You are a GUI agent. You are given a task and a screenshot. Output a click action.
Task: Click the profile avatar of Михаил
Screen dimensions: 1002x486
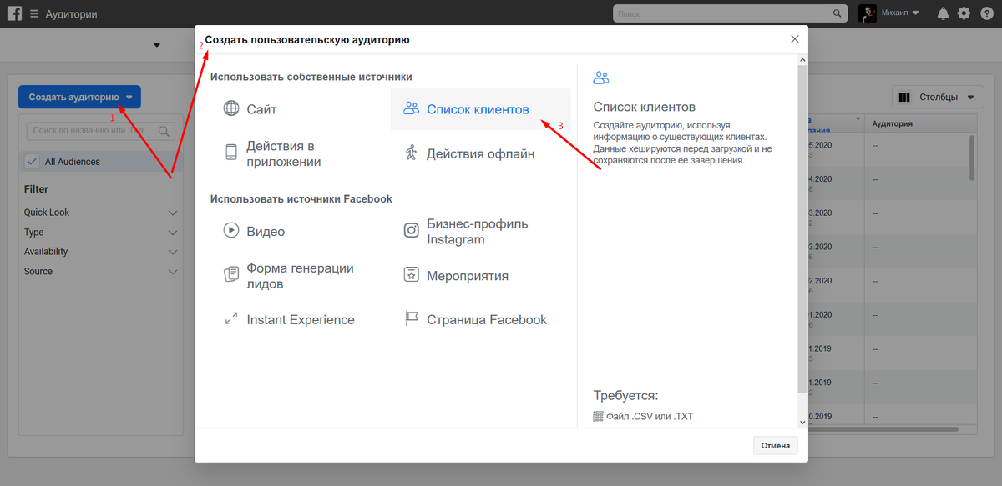[868, 13]
